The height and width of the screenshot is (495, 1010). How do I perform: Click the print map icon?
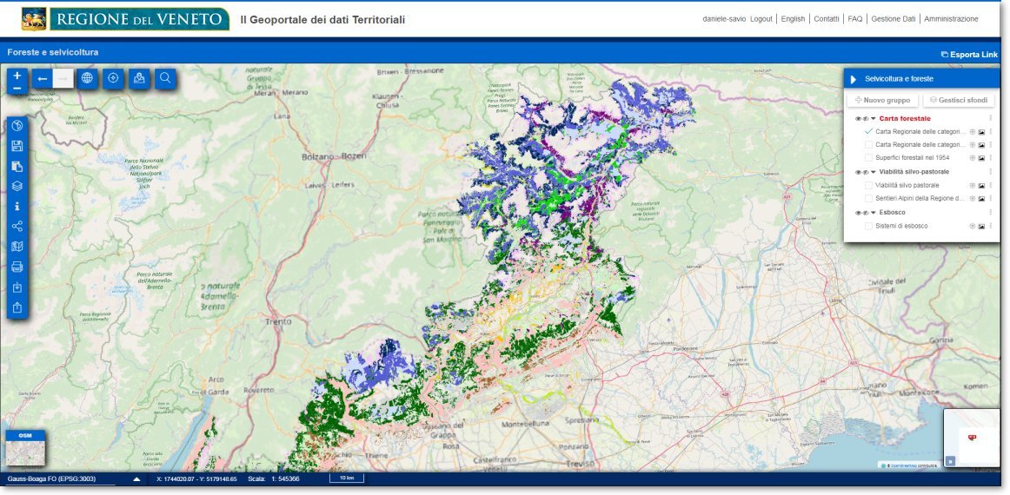tap(17, 267)
